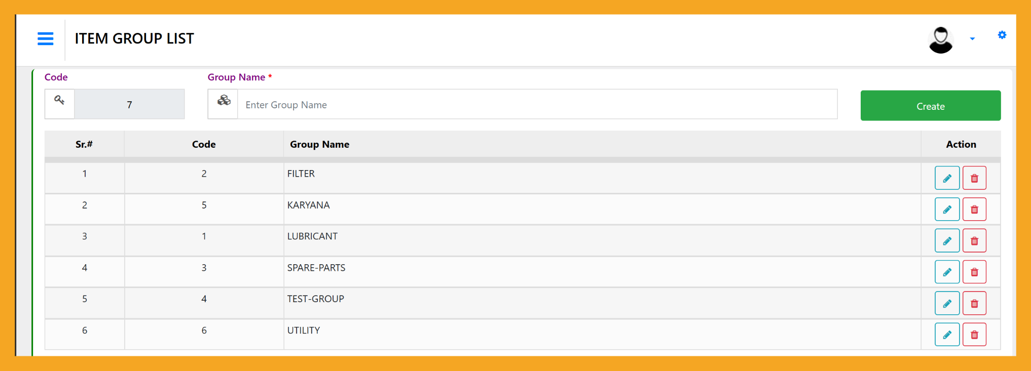Click the settings gear icon
Screen dimensions: 1031x371
point(1002,35)
